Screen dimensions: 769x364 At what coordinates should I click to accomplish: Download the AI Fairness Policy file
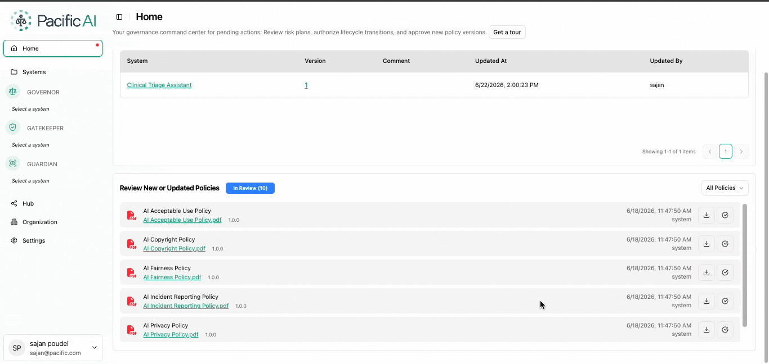tap(707, 272)
